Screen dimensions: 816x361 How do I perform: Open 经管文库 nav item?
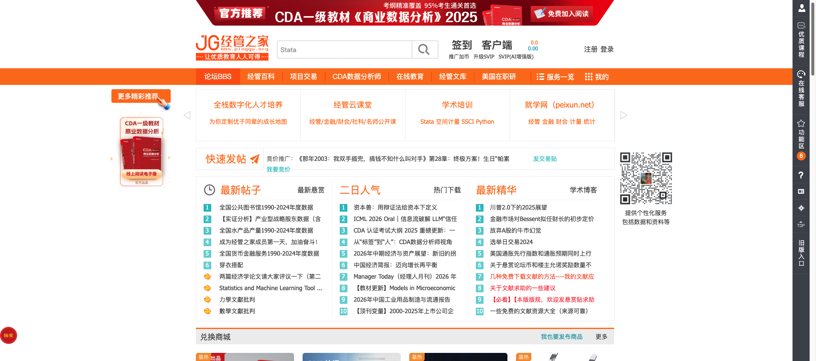coord(453,76)
